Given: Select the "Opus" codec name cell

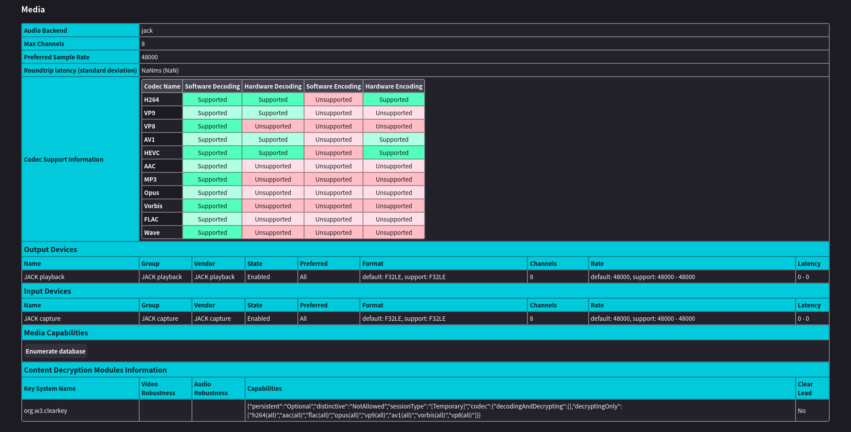Looking at the screenshot, I should pyautogui.click(x=162, y=193).
